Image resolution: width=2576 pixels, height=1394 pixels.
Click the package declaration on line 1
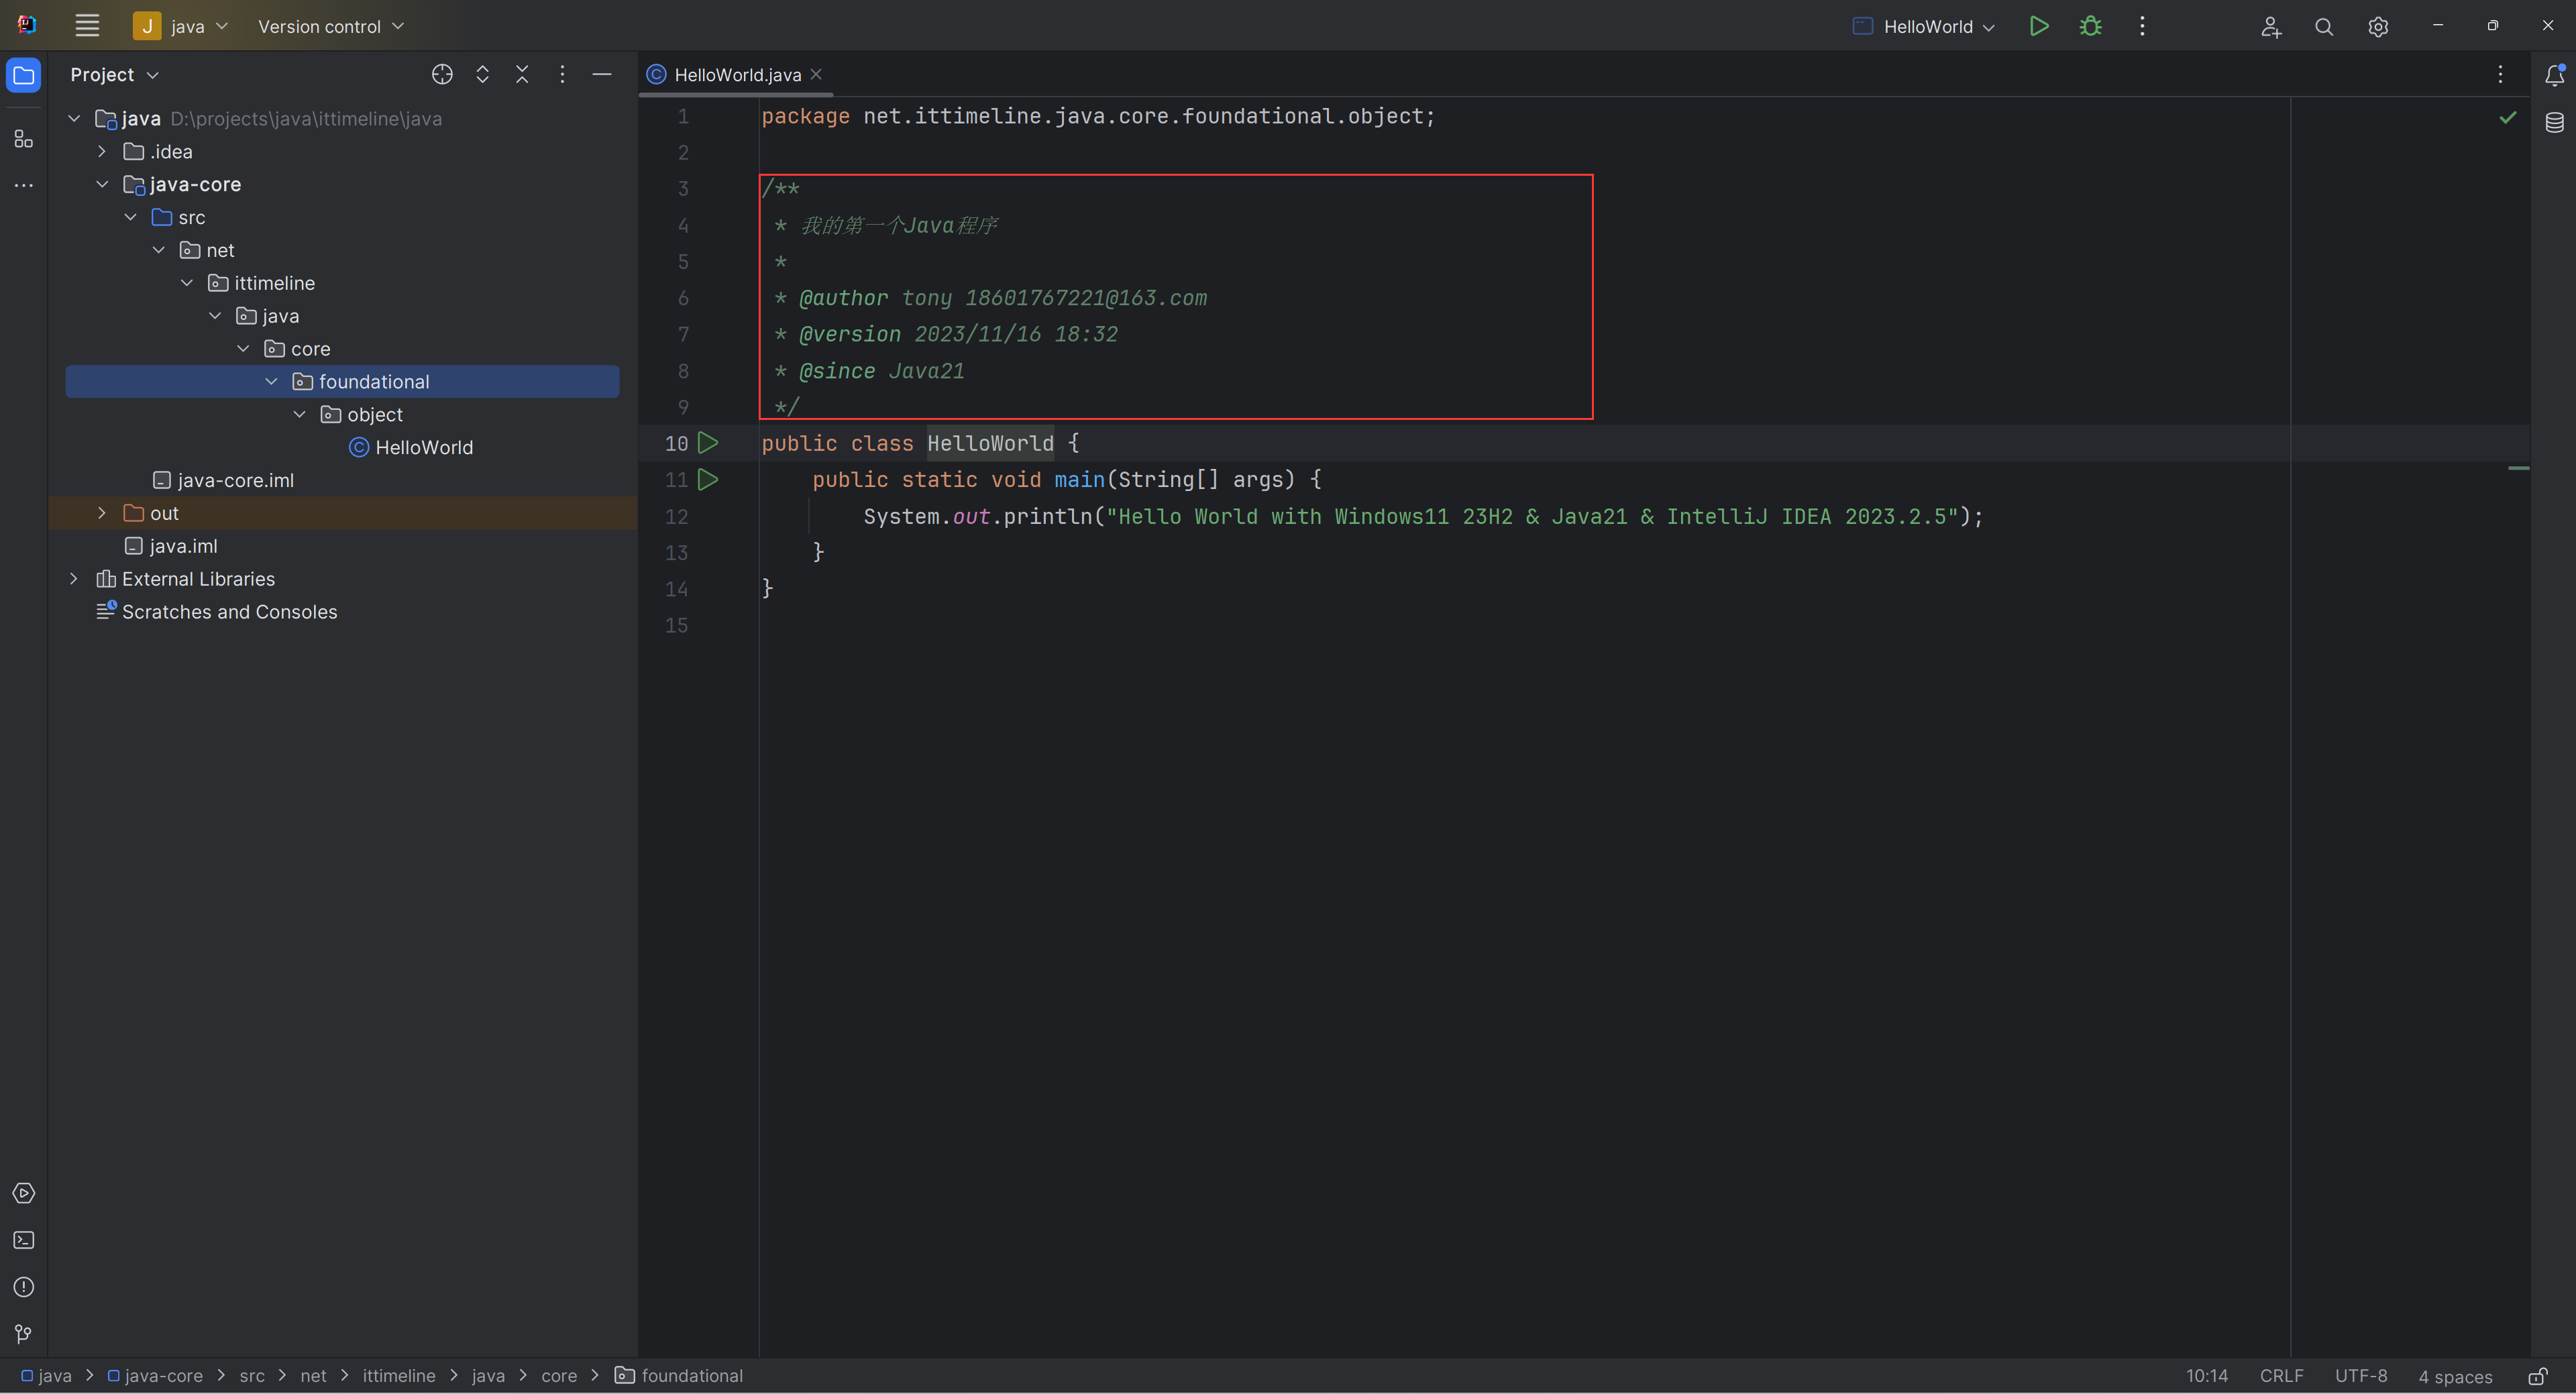pos(1098,117)
